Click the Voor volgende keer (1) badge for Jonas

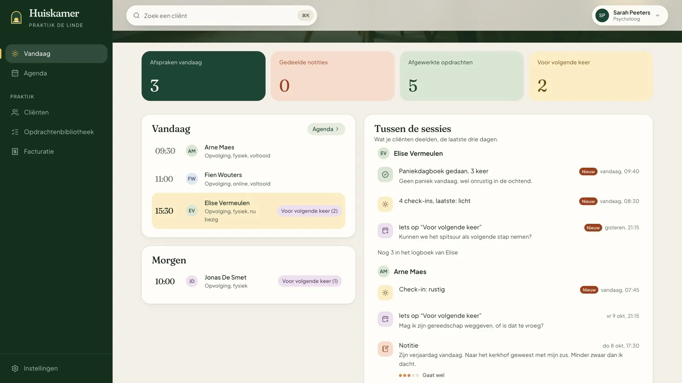310,281
